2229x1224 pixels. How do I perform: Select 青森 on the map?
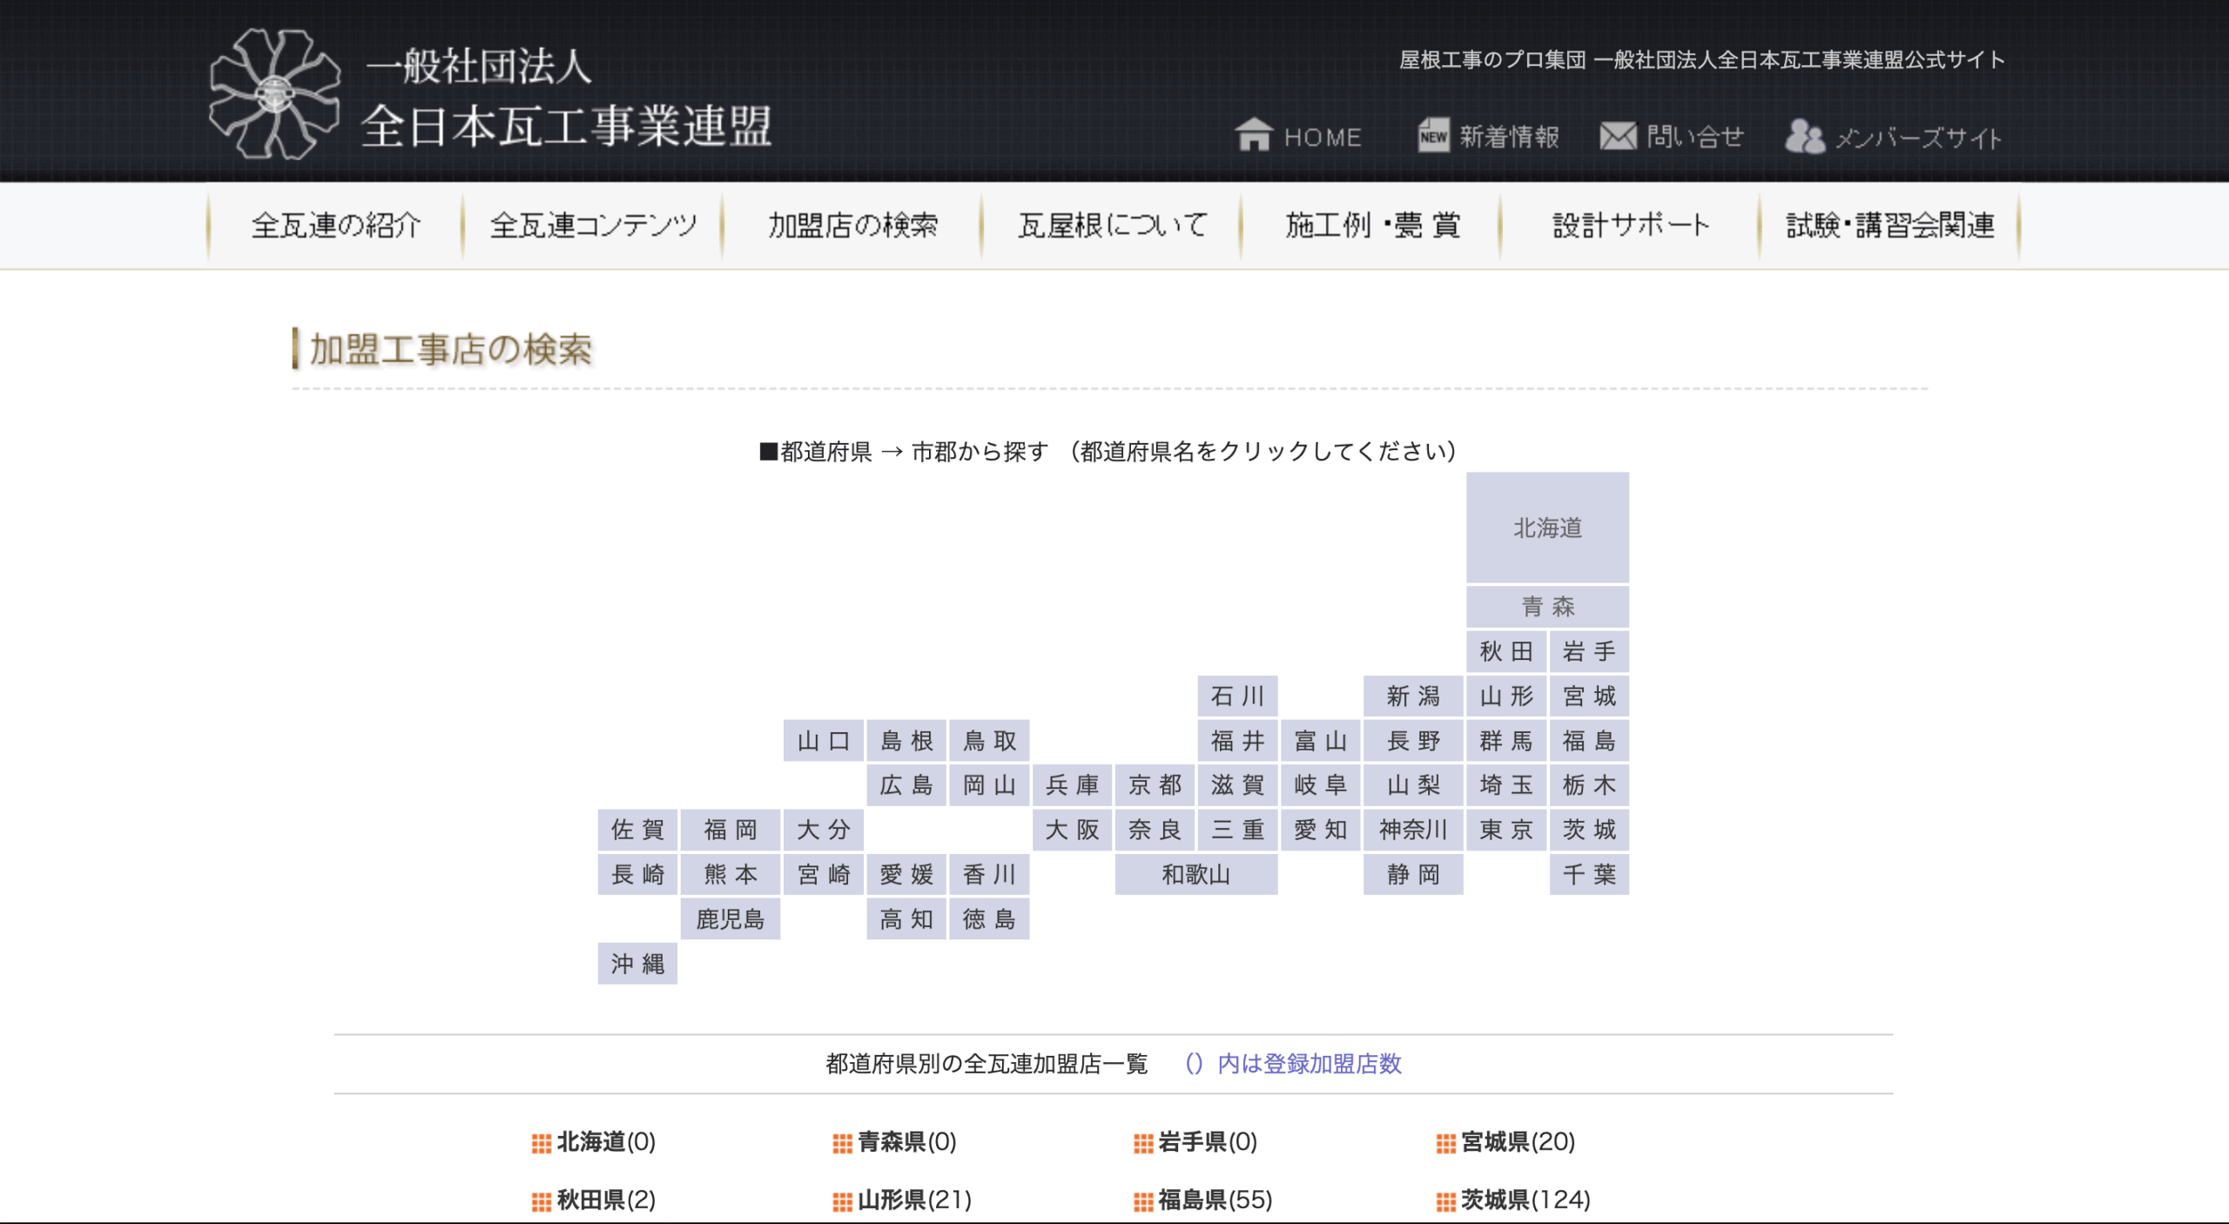point(1547,607)
